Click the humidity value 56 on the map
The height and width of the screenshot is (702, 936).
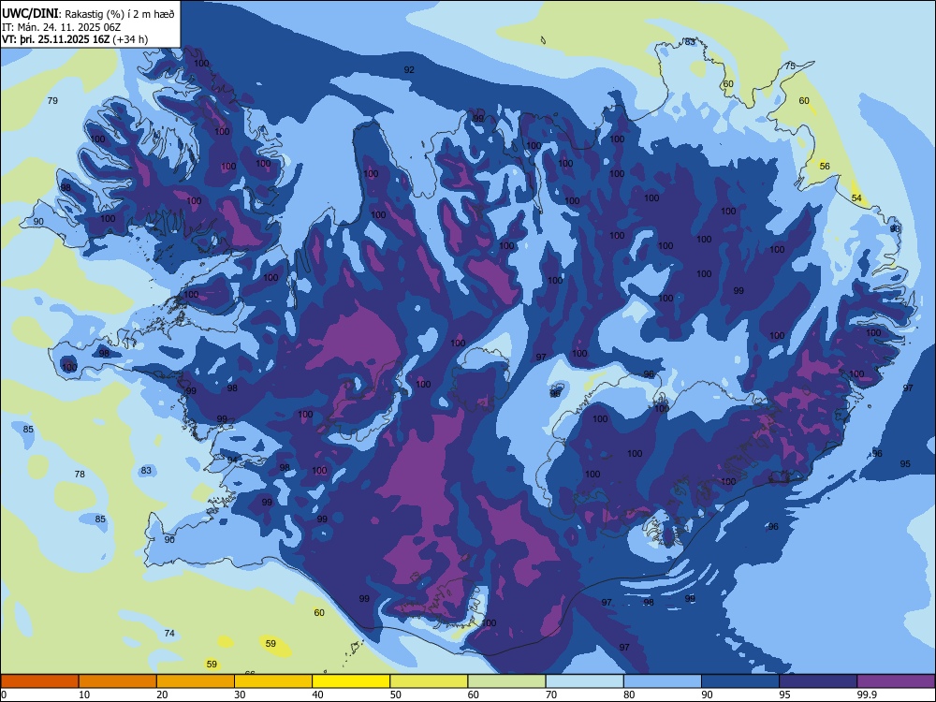(x=825, y=166)
